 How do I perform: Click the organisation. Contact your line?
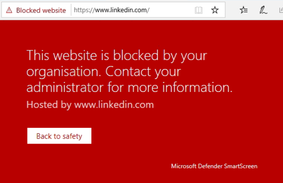coord(103,72)
